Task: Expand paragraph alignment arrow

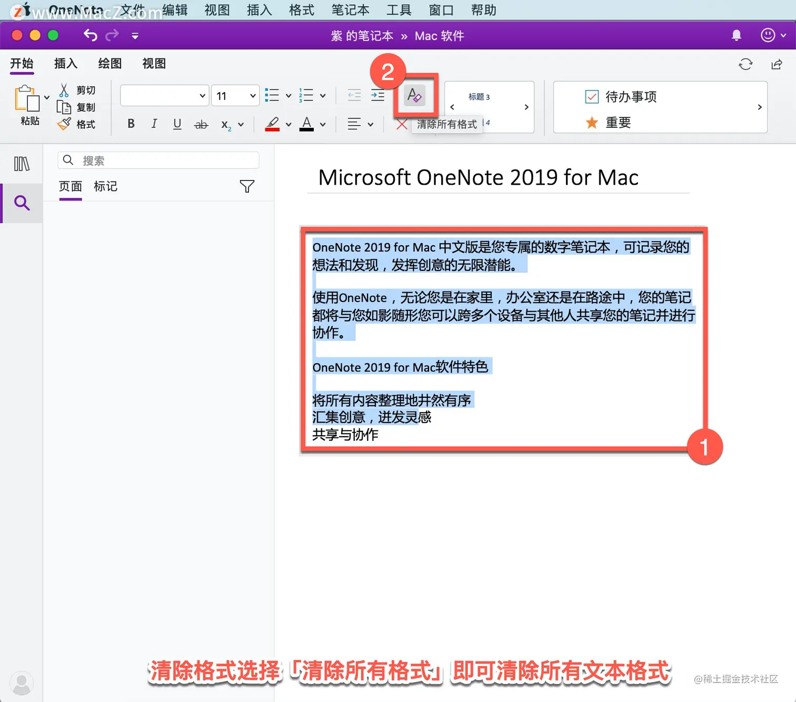Action: [x=371, y=125]
